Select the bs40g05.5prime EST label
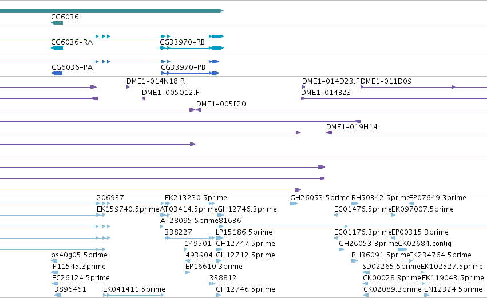 point(79,255)
